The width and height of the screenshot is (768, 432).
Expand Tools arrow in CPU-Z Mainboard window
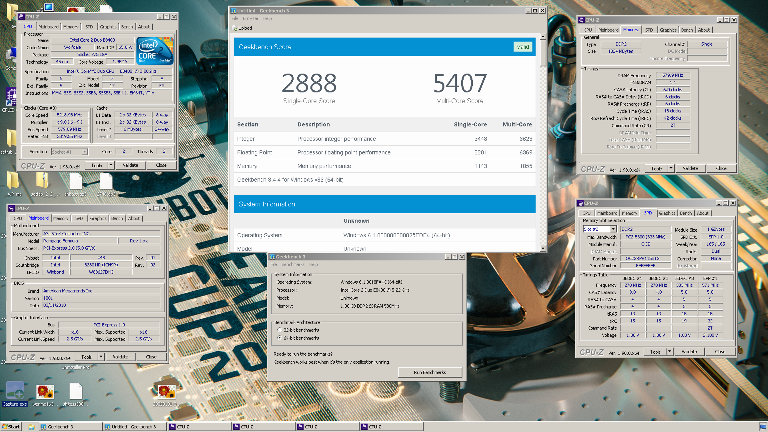pyautogui.click(x=101, y=357)
